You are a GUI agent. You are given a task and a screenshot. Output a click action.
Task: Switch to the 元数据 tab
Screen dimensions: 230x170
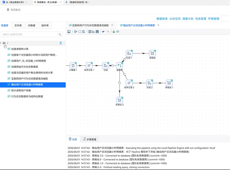pyautogui.click(x=32, y=25)
